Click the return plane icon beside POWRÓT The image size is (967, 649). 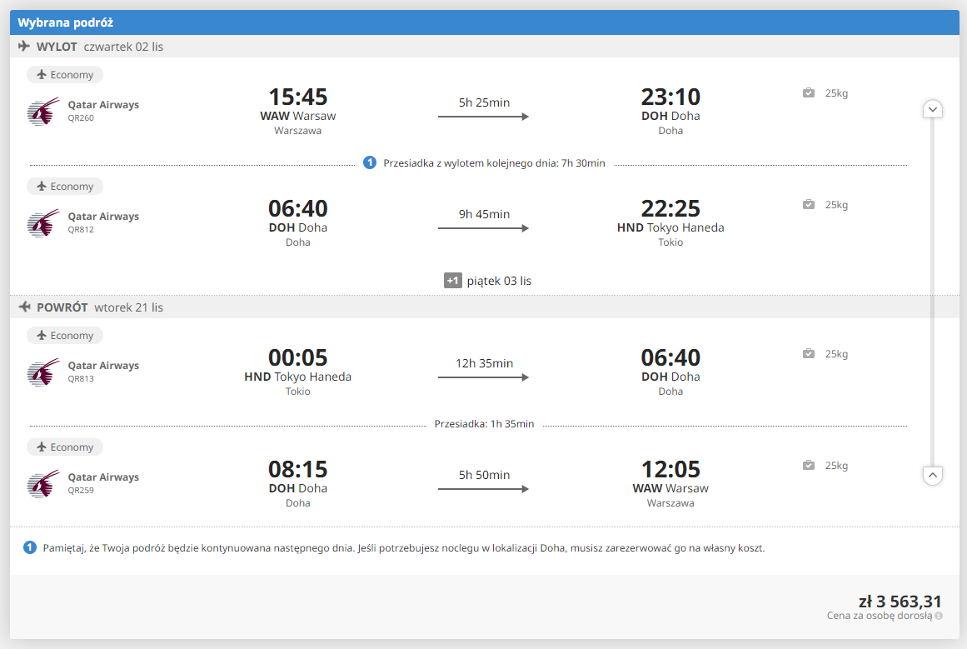pos(25,307)
